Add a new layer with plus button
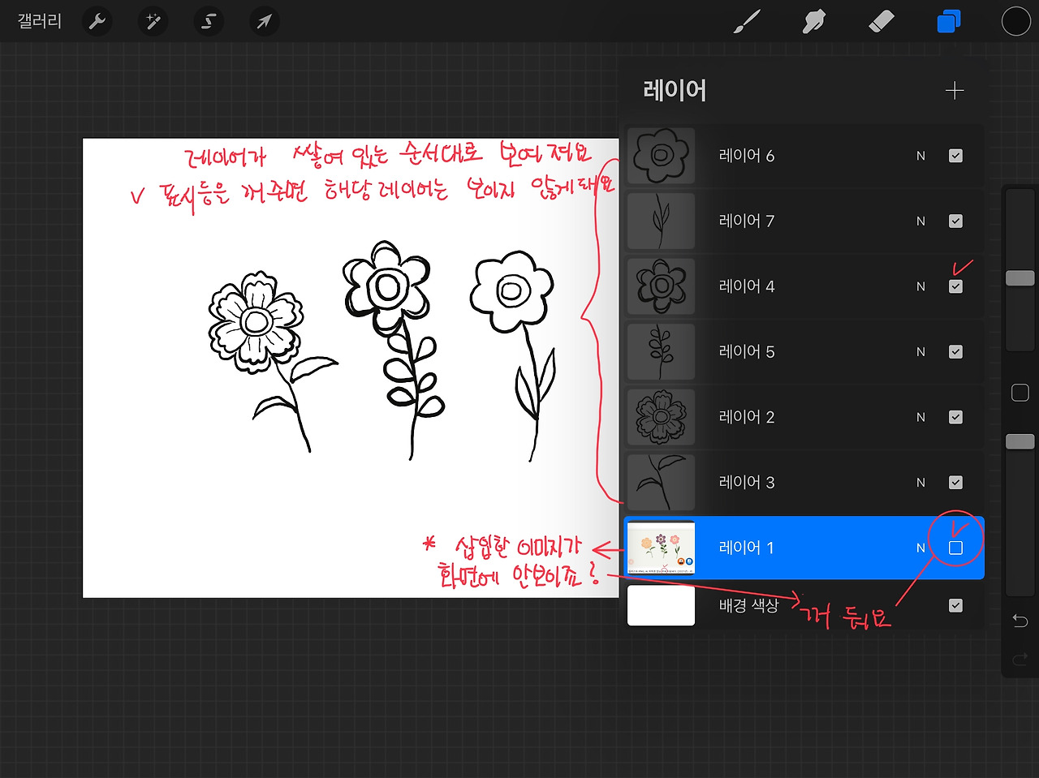Screen dimensions: 1039x778 point(955,90)
